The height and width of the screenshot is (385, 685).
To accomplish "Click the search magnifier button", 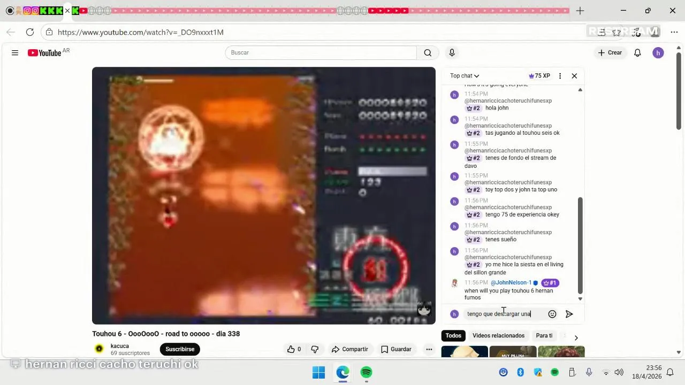I will pos(428,52).
